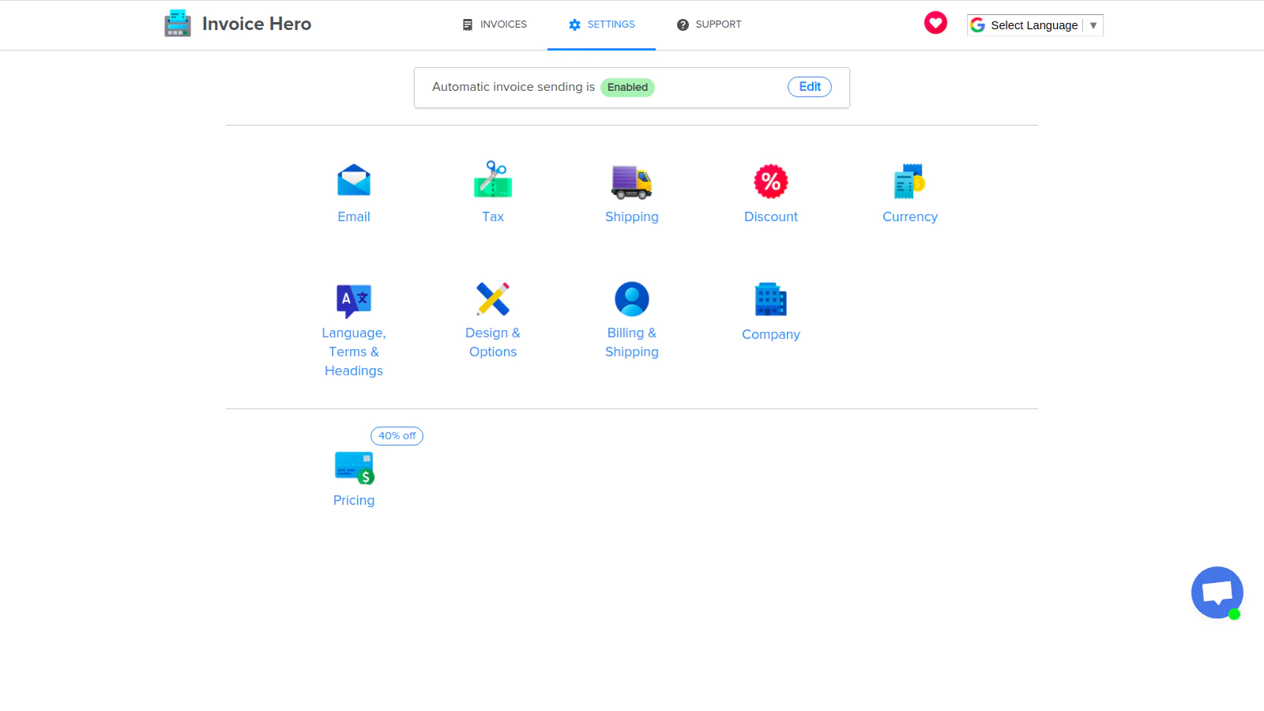The height and width of the screenshot is (711, 1264).
Task: Expand the Select Language dropdown
Action: [1093, 24]
